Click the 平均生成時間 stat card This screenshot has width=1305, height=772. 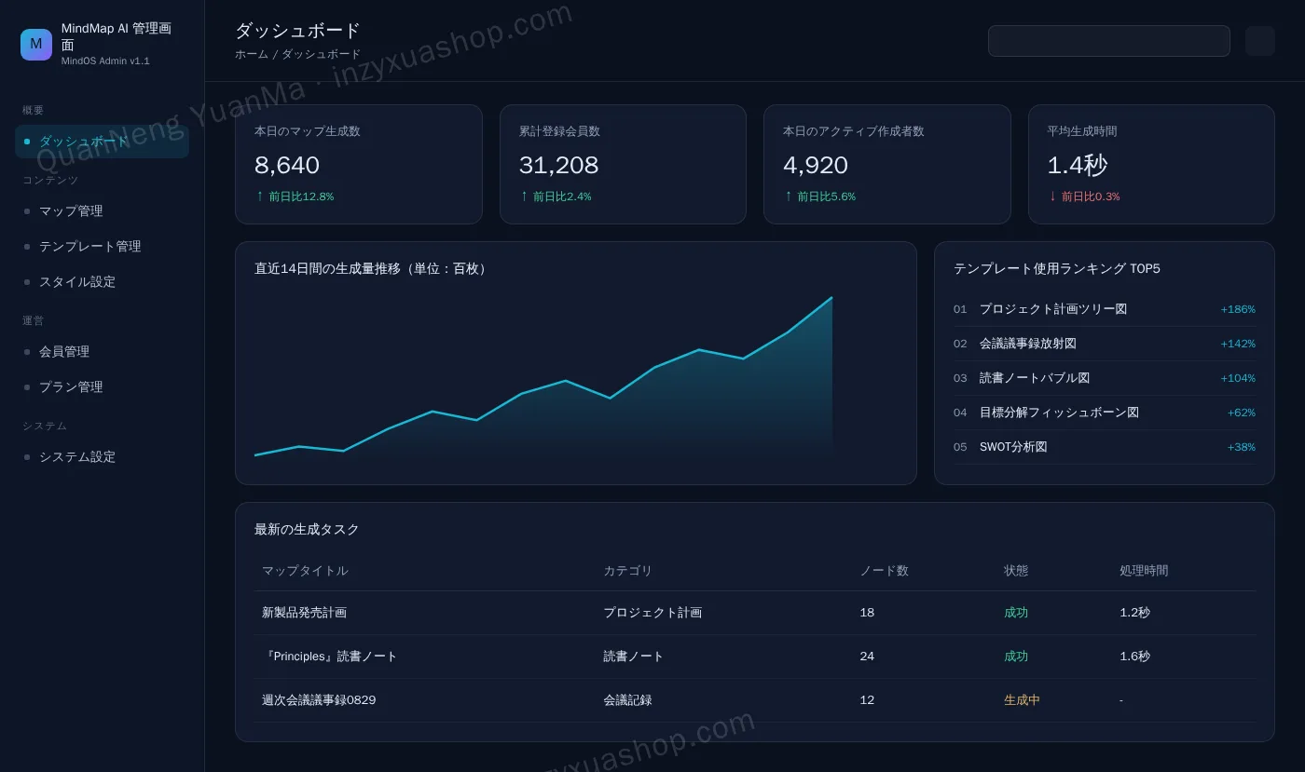[1151, 164]
